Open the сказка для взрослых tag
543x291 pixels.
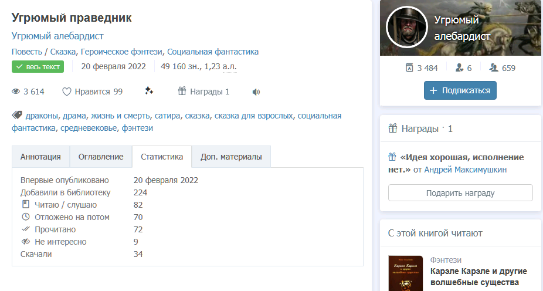point(253,116)
